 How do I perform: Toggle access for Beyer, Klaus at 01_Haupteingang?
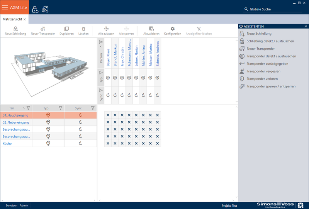point(108,115)
